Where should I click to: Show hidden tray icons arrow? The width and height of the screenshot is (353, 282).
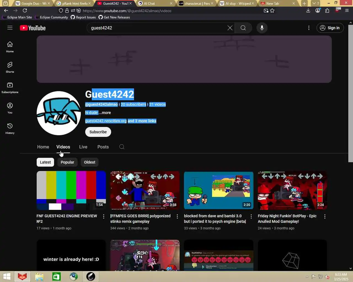307,277
